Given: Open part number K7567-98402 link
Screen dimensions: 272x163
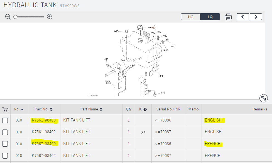Looking at the screenshot, I should pos(44,156).
